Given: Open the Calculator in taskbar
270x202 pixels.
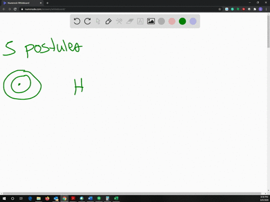Looking at the screenshot, I should pyautogui.click(x=107, y=199).
